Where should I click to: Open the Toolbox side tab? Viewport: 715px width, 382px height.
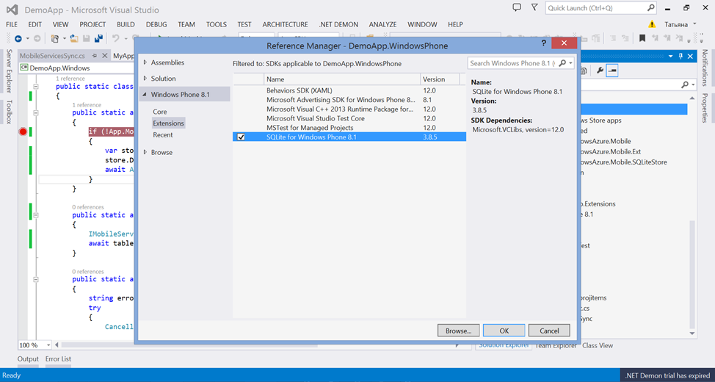pos(8,112)
